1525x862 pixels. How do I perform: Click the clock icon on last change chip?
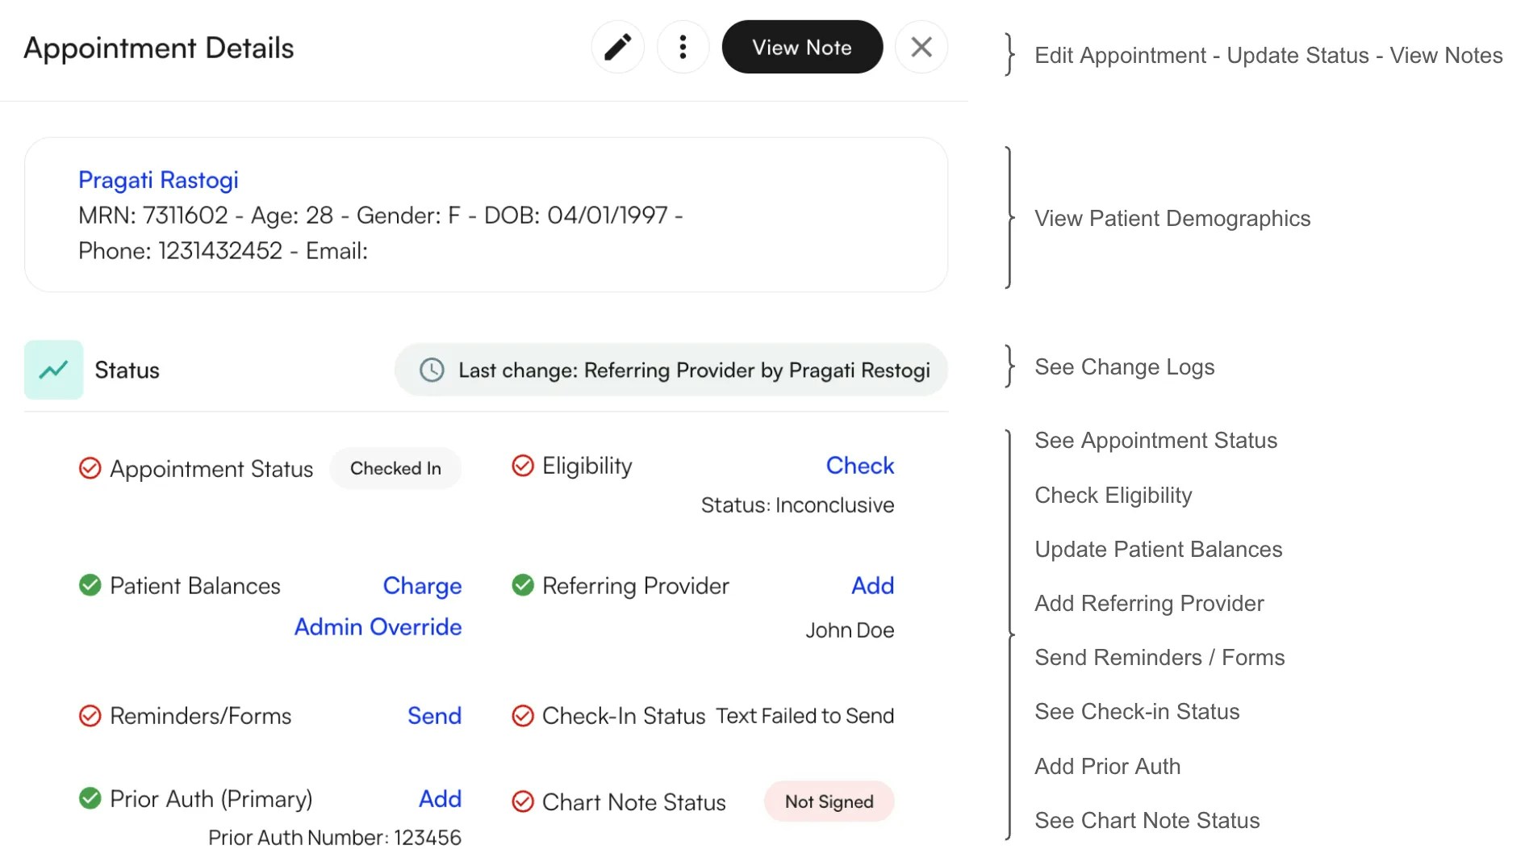[x=432, y=370]
